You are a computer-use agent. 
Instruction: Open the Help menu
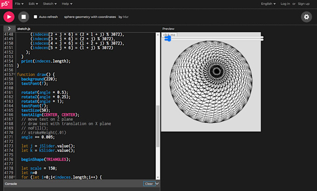tap(67, 4)
